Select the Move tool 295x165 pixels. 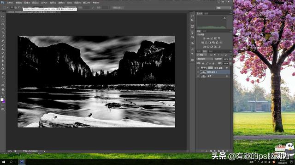point(3,16)
